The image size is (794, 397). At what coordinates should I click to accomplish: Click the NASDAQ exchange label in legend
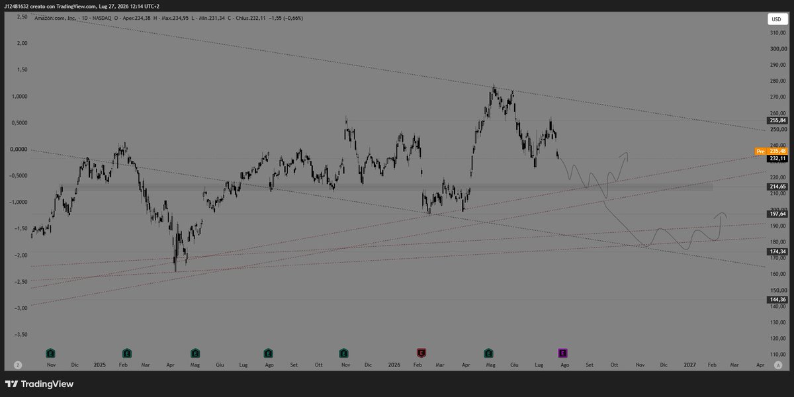(x=103, y=18)
